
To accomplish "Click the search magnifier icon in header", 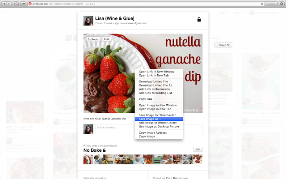I will 44,12.
